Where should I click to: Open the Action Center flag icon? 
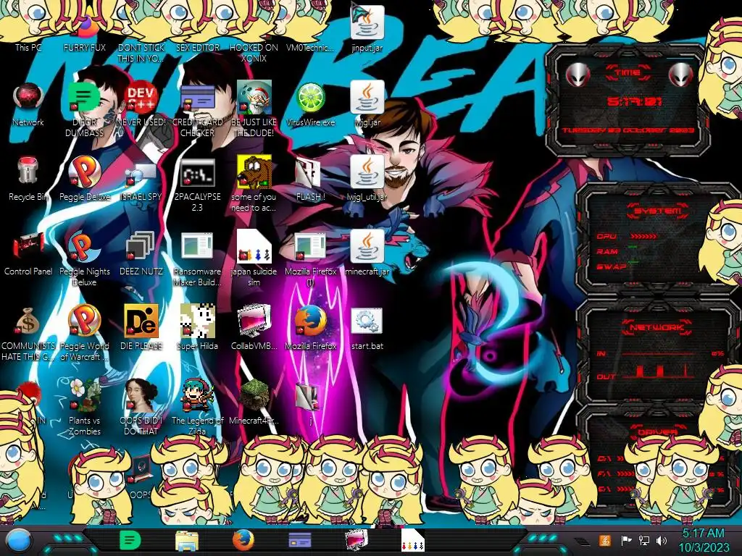tap(627, 540)
